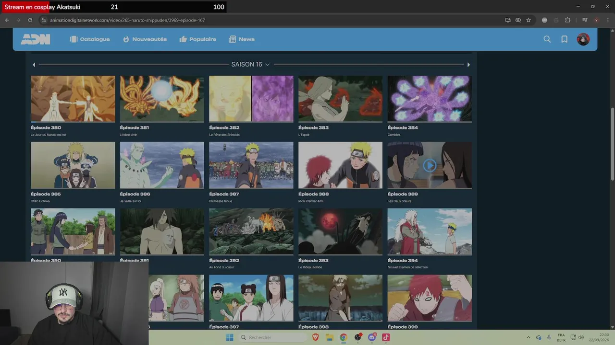Open Épisode 398 thumbnail

[340, 298]
